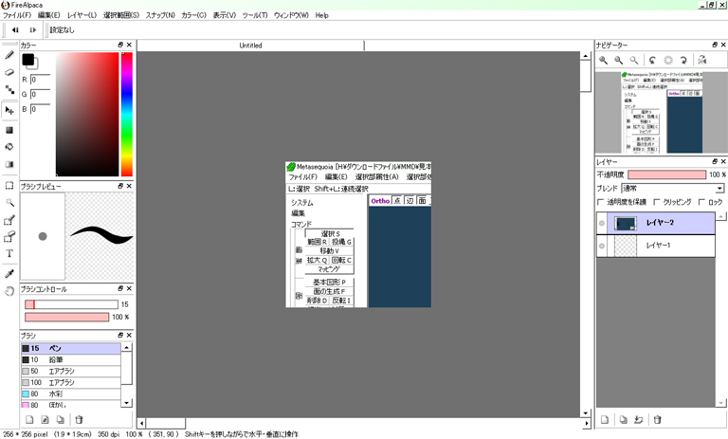Select the Hand tool

(9, 291)
